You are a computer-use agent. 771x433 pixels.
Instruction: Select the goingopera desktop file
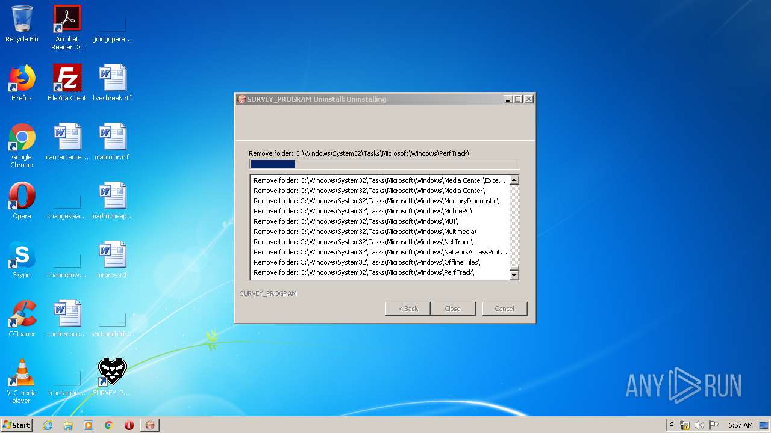point(112,24)
